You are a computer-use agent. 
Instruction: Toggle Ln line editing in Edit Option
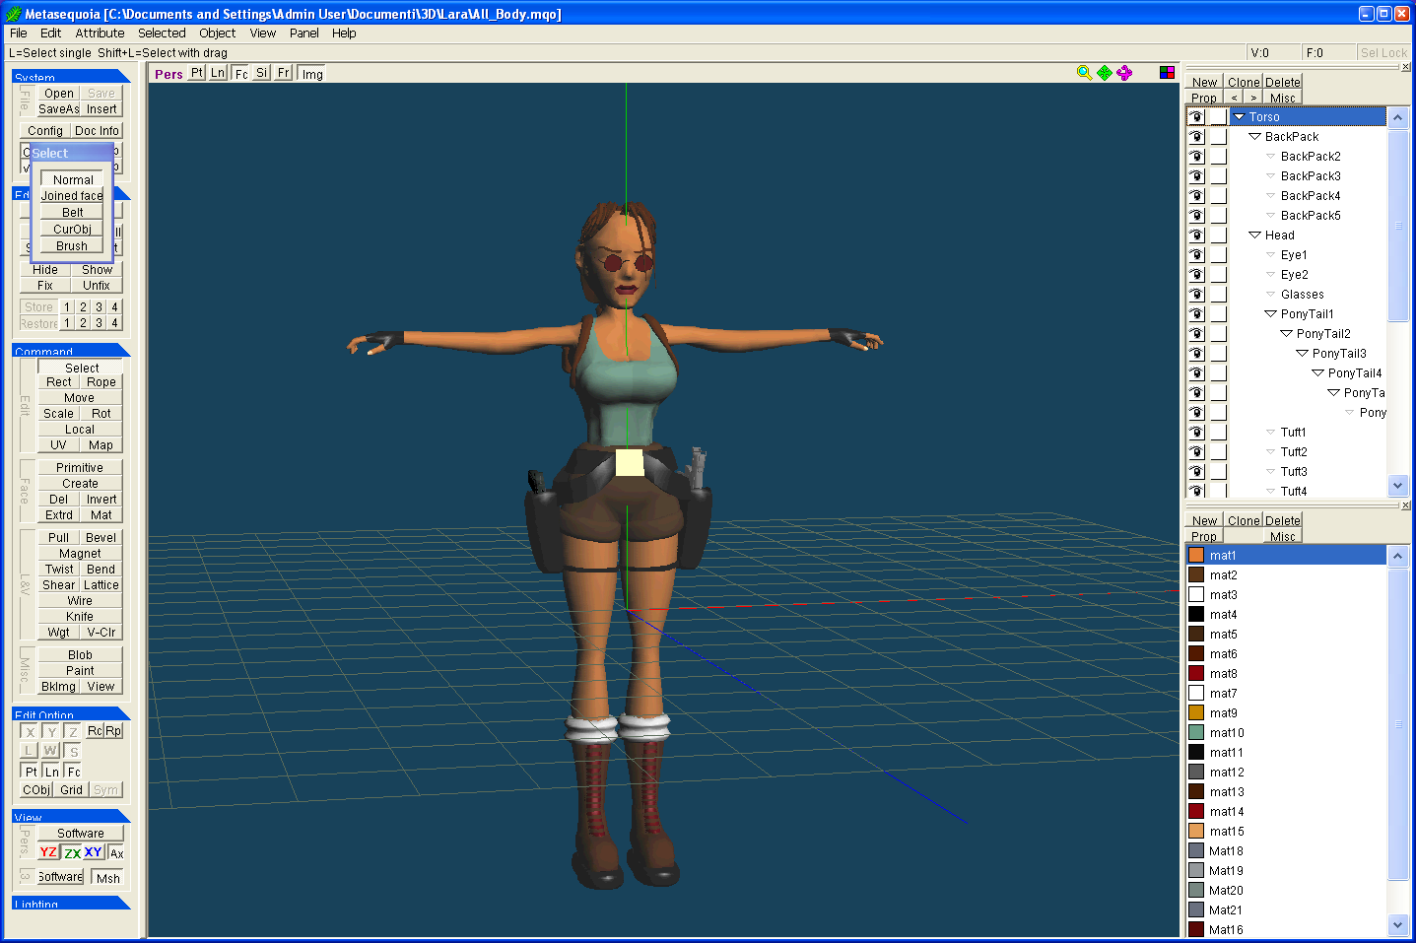pyautogui.click(x=51, y=772)
